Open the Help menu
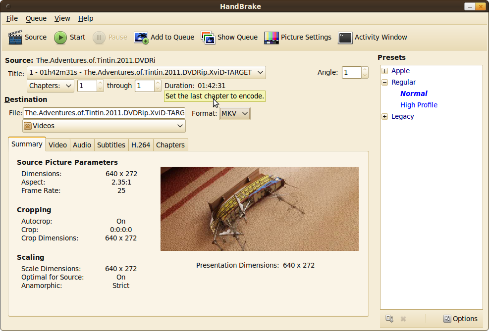This screenshot has height=331, width=489. click(86, 18)
